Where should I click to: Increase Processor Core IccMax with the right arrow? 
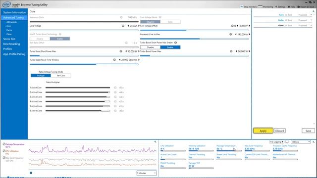click(249, 34)
